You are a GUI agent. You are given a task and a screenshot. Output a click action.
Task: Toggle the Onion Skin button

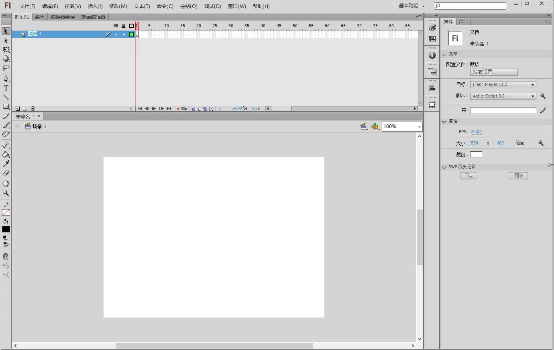[193, 108]
